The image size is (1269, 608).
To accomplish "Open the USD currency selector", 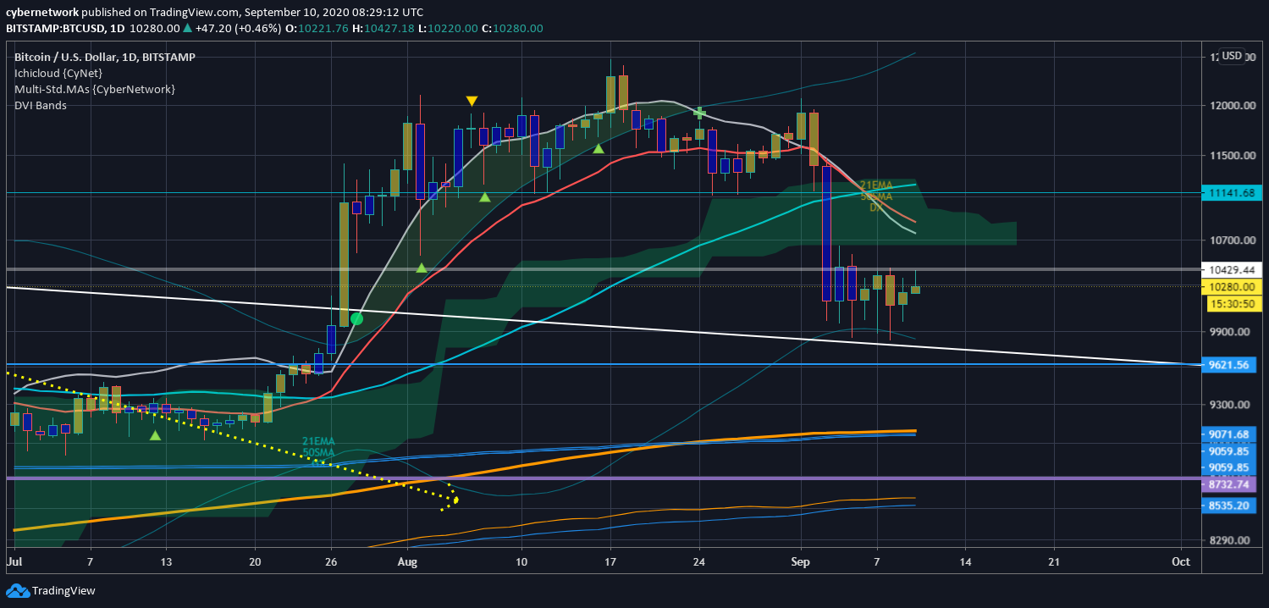I will coord(1232,56).
